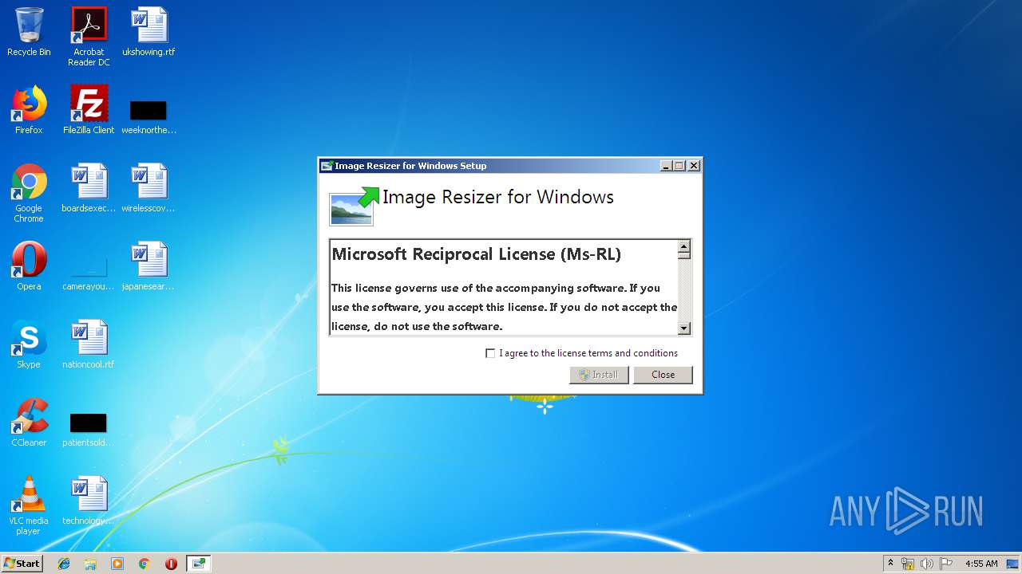The height and width of the screenshot is (574, 1022).
Task: Open Action Center flag icon
Action: click(946, 564)
